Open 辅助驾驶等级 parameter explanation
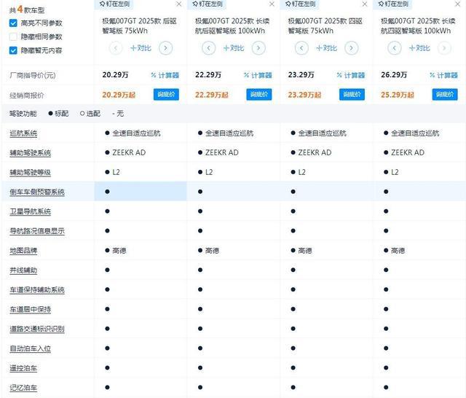This screenshot has width=466, height=398. [x=31, y=173]
